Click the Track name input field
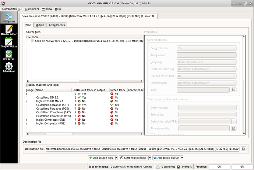The height and width of the screenshot is (170, 254). (x=207, y=55)
